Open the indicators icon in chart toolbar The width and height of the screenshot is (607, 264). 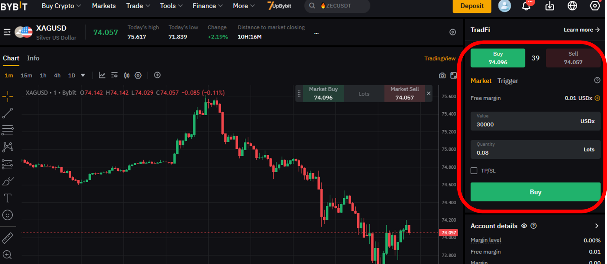102,75
